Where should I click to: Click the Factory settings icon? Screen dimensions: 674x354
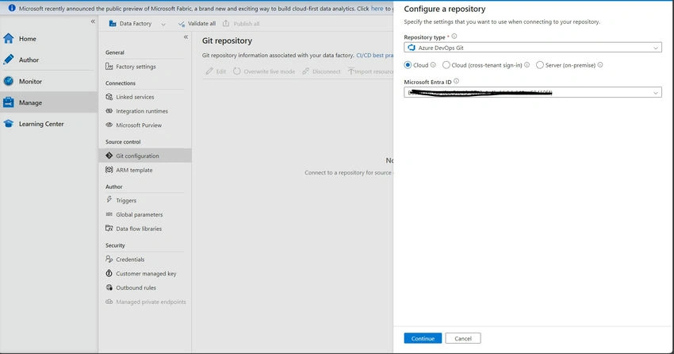109,66
